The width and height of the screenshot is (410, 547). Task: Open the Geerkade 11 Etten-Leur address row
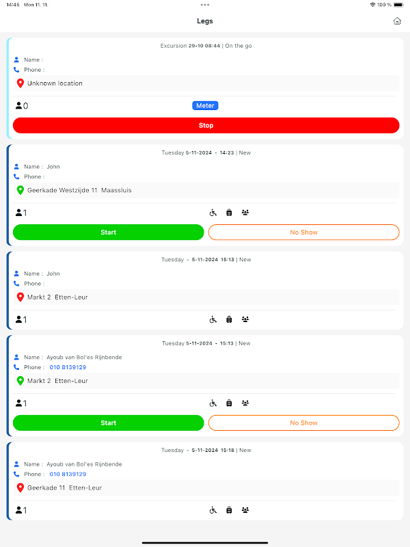click(205, 488)
